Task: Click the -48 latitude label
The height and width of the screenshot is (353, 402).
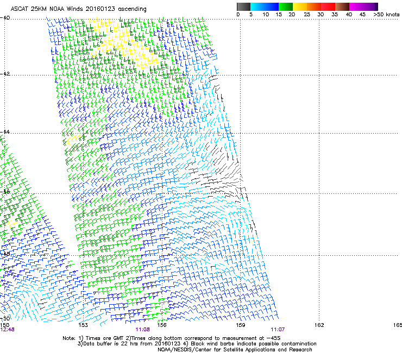Action: click(x=5, y=254)
